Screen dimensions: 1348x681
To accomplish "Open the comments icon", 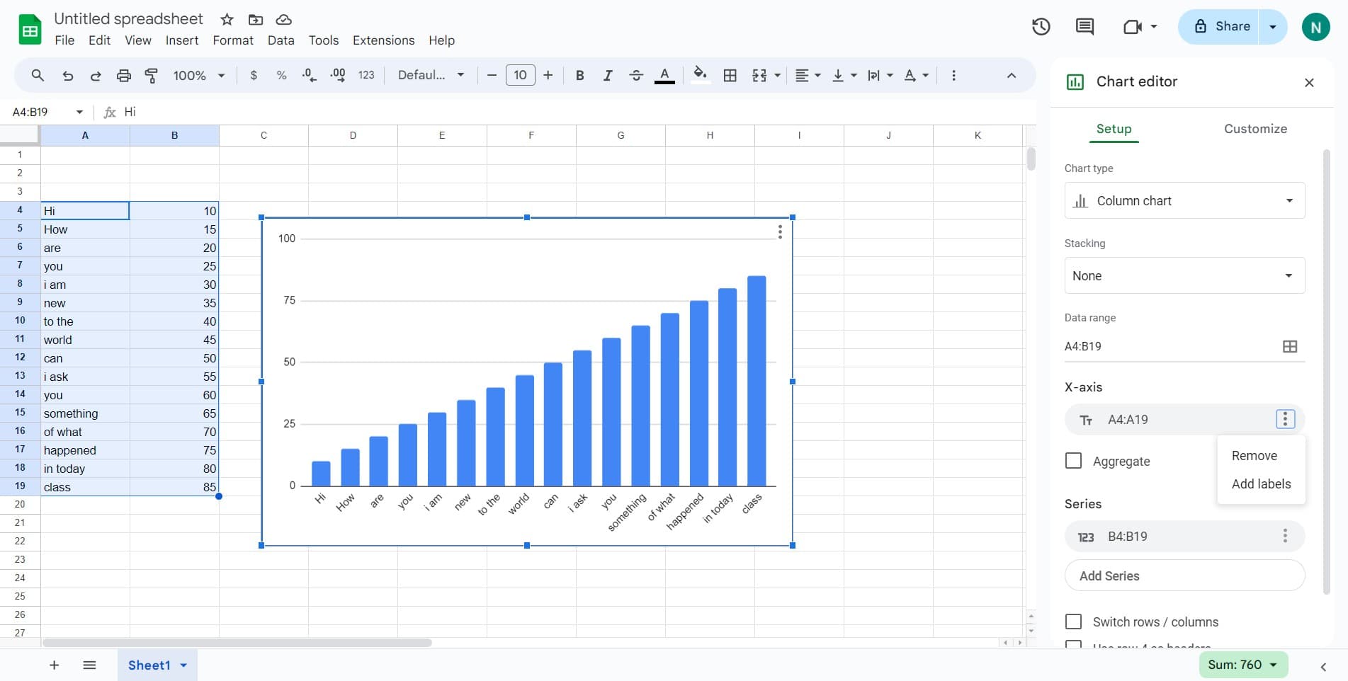I will coord(1084,27).
